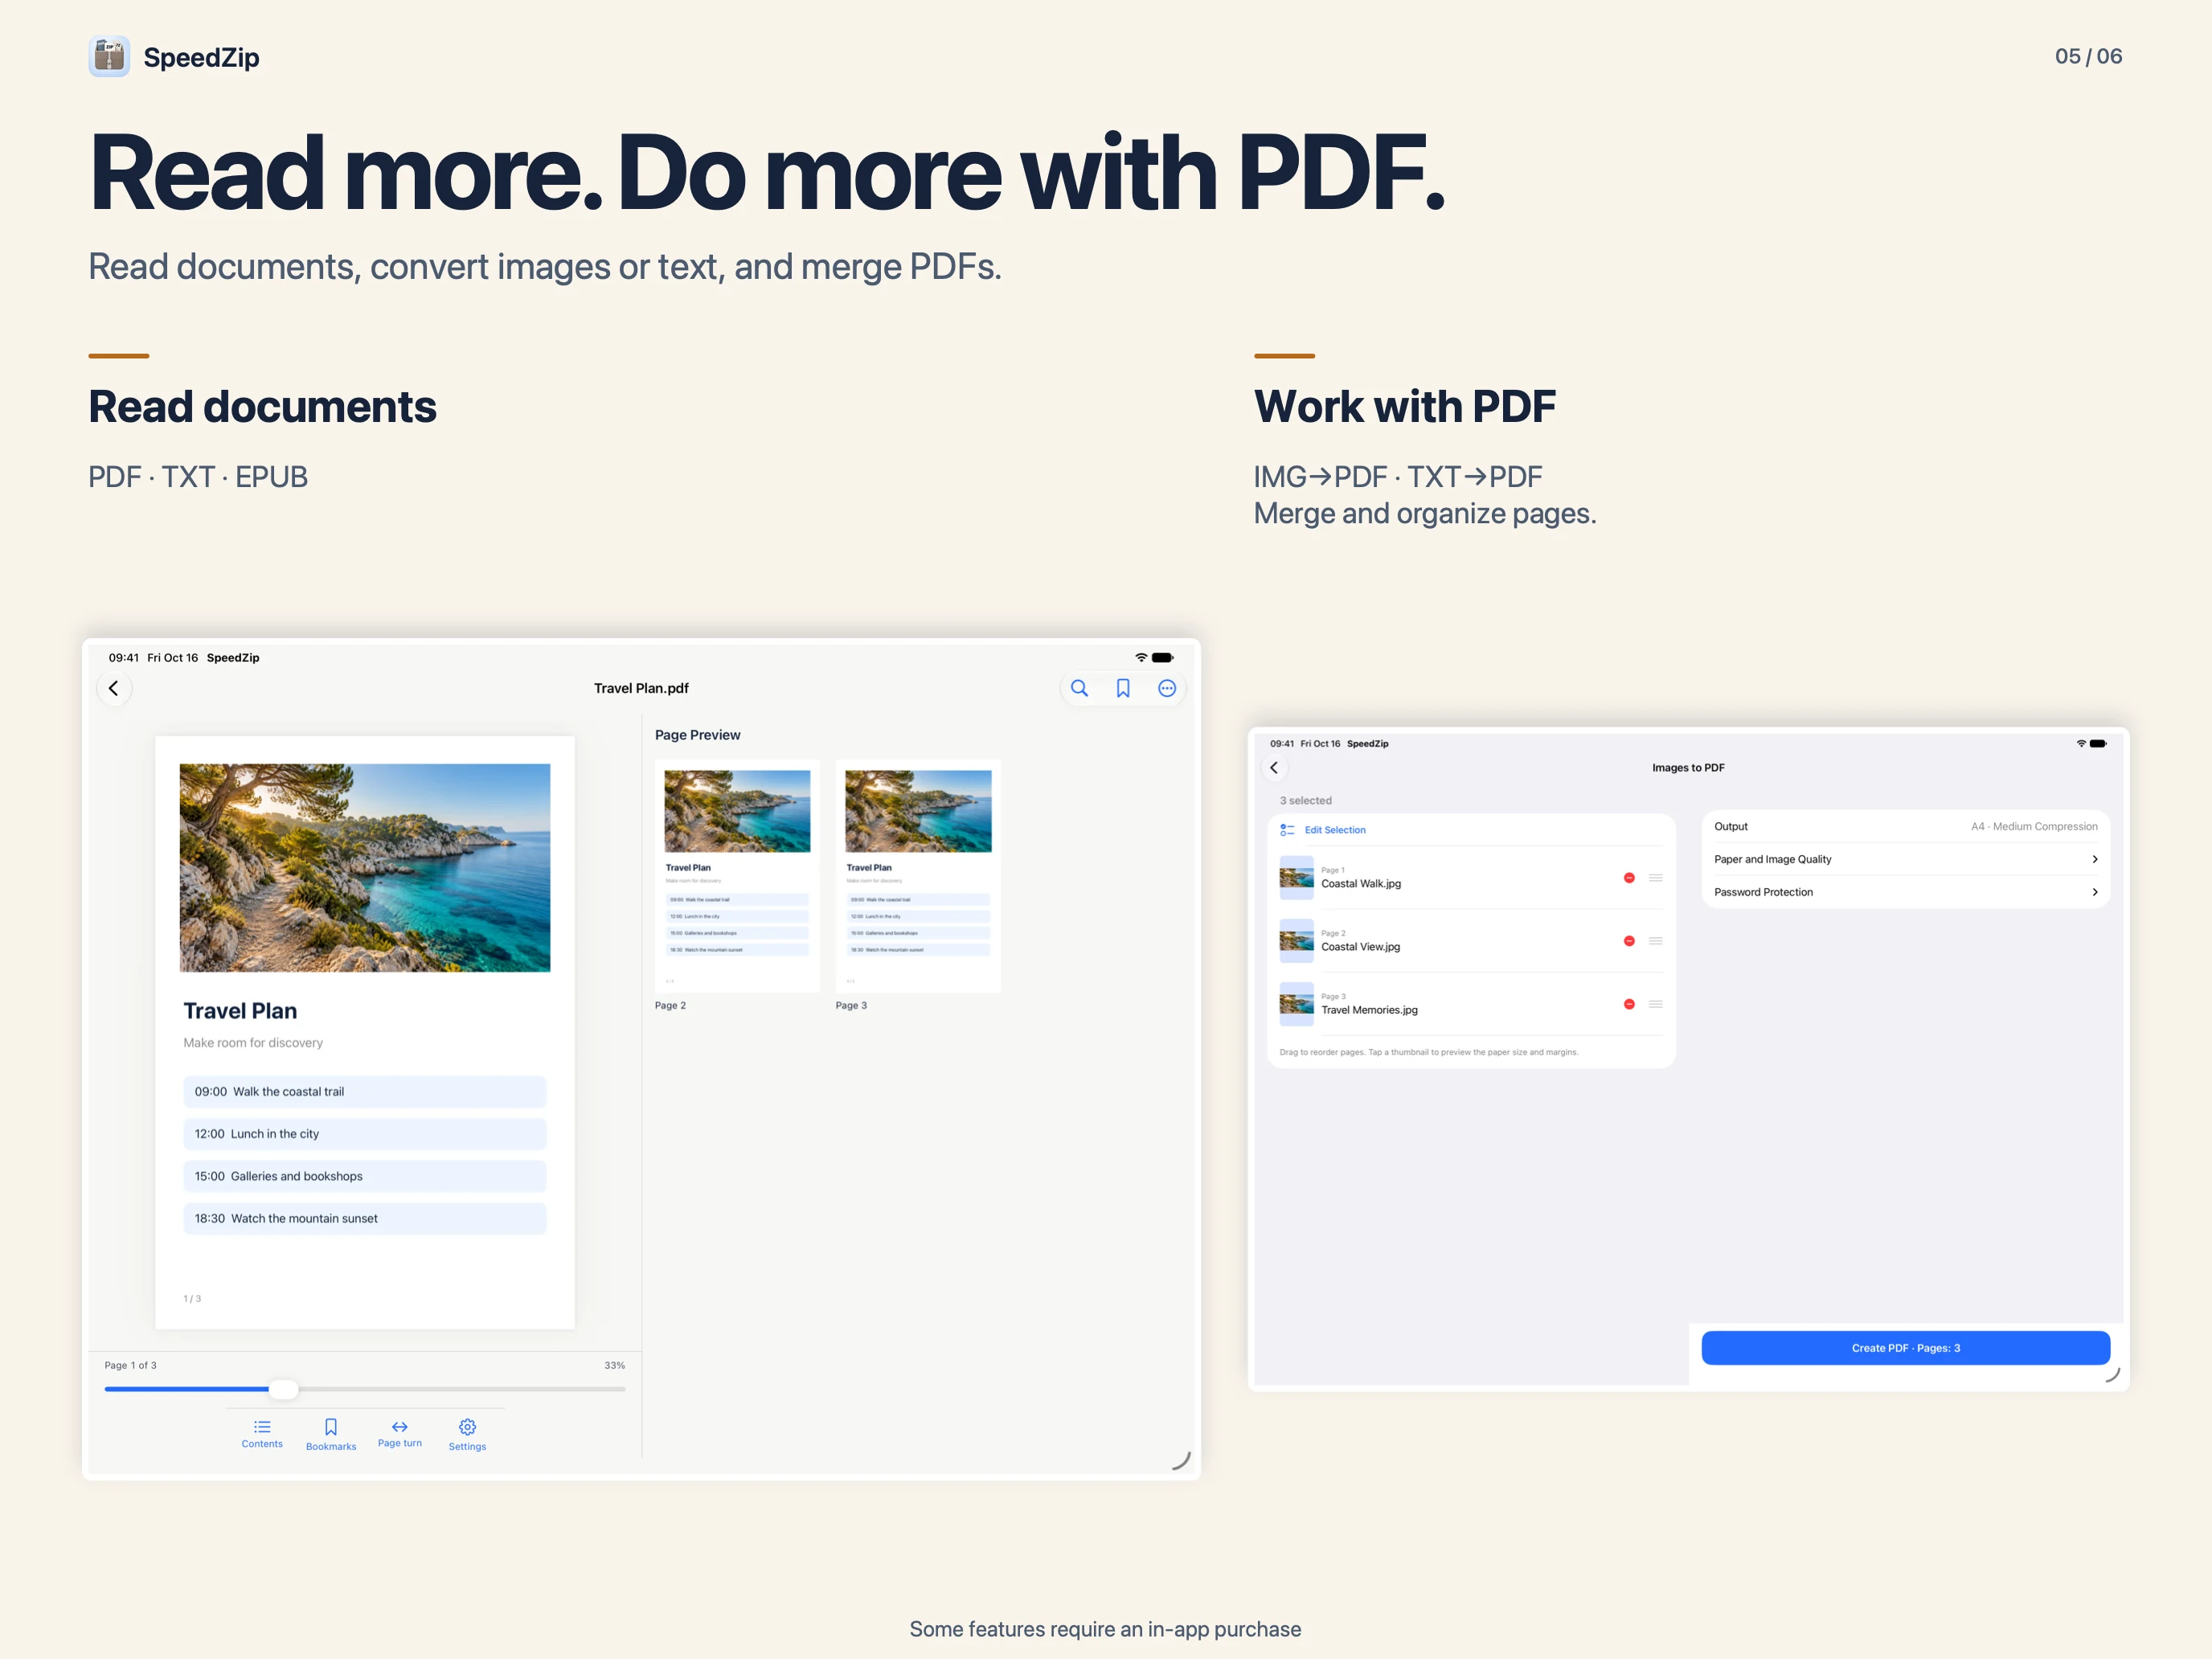Click the 15:00 Galleries and bookshops entry

365,1176
